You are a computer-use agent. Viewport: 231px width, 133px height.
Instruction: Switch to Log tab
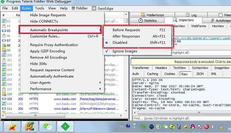(191, 15)
